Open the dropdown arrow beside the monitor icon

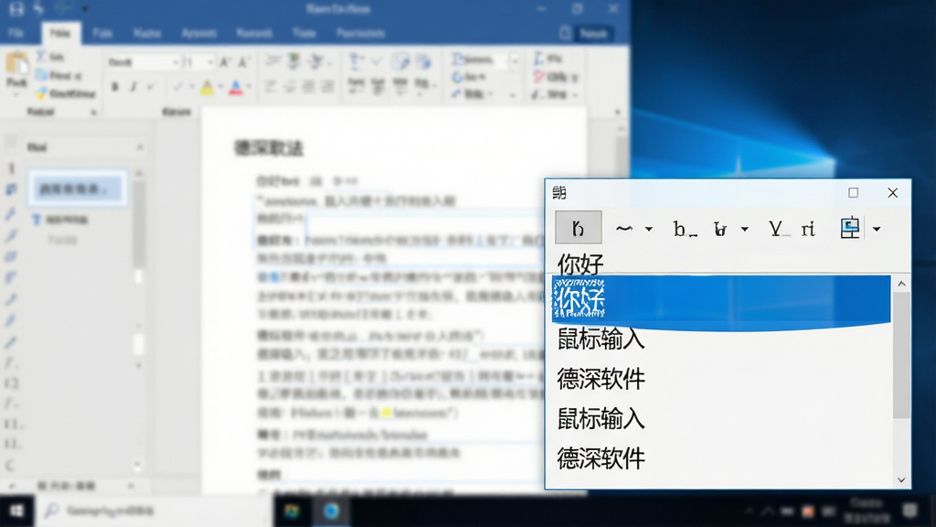pyautogui.click(x=877, y=229)
